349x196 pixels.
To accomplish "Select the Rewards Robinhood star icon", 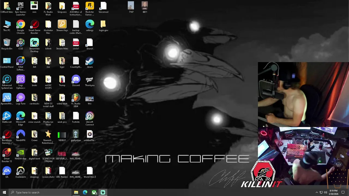I will click(x=48, y=134).
